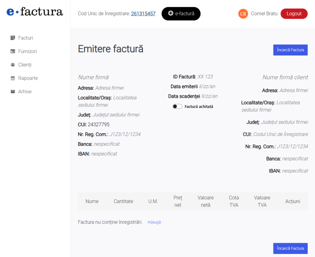Edit the ID Factură field

point(205,77)
